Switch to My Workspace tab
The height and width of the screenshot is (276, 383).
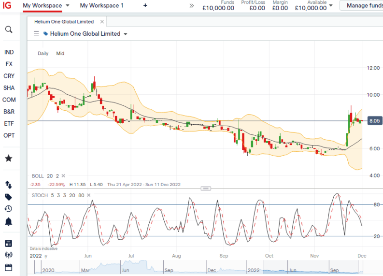point(42,5)
